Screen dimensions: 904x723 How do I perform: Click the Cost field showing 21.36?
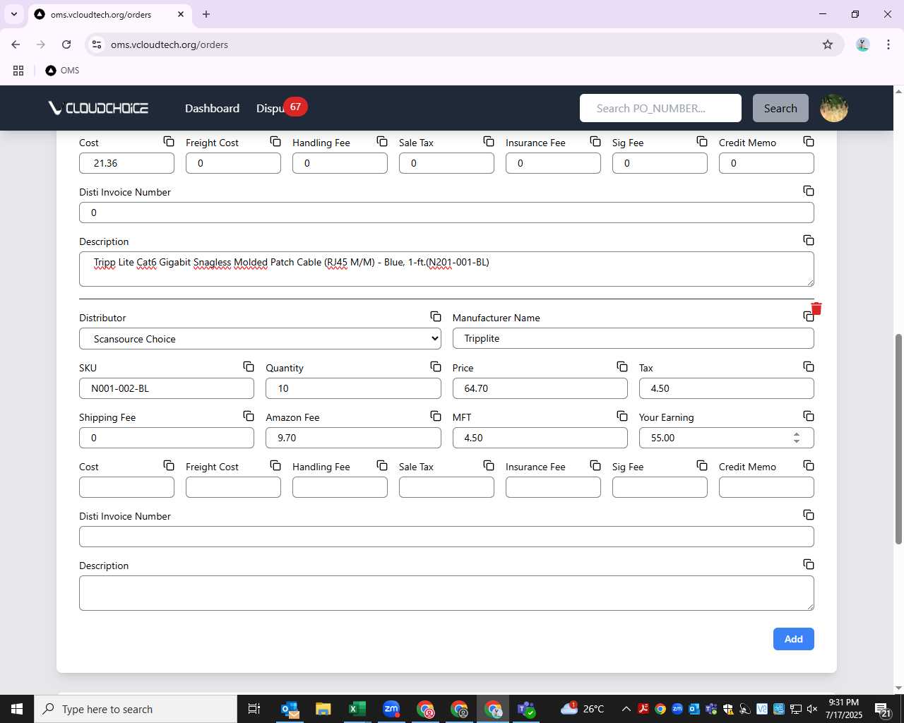point(126,163)
